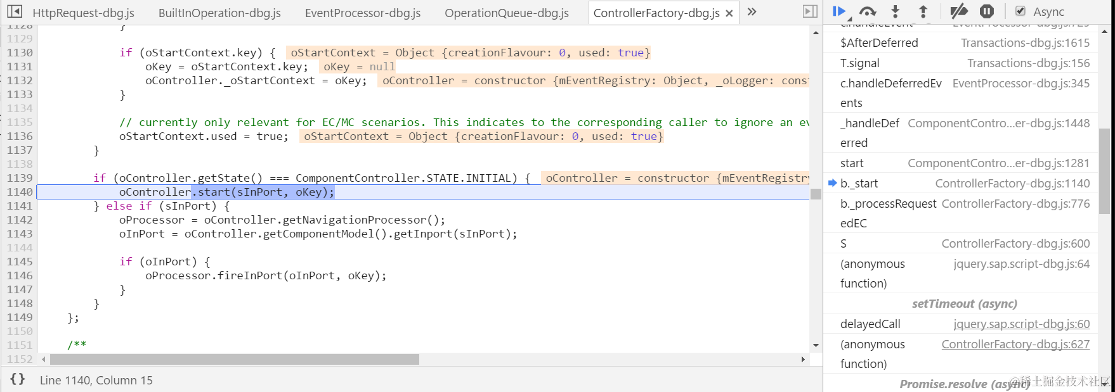The image size is (1115, 392).
Task: Select the start call stack frame
Action: [961, 163]
